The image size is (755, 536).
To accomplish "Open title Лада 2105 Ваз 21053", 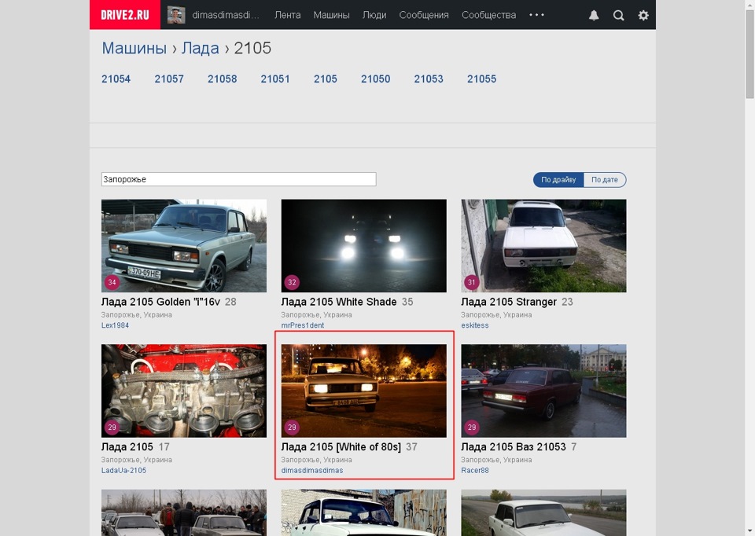I will (514, 447).
